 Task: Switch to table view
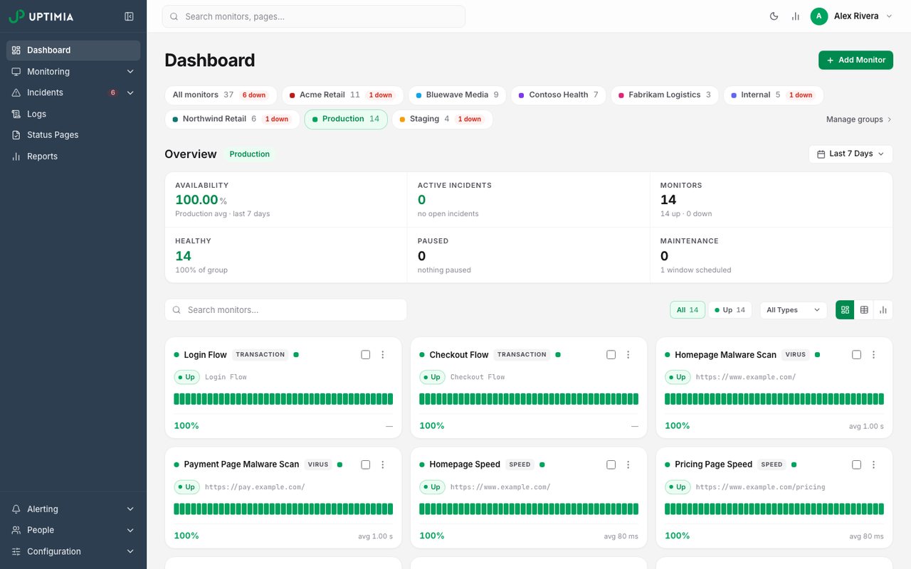tap(864, 310)
